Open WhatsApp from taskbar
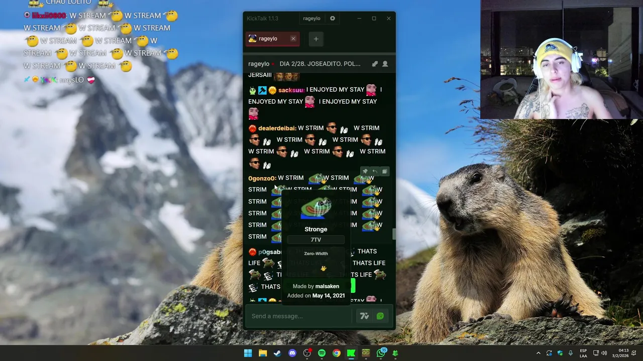Viewport: 643px width, 361px height. pos(381,353)
